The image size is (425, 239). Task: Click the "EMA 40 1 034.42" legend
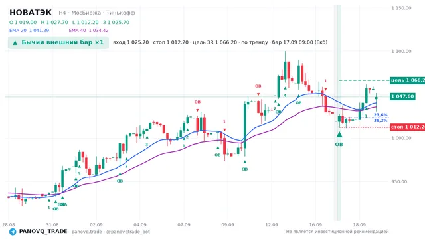(x=88, y=31)
